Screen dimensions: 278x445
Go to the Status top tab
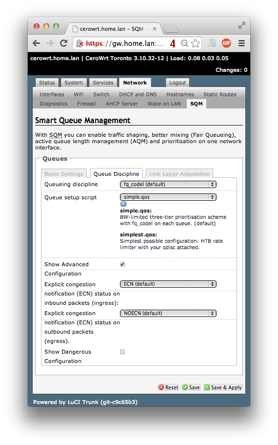click(x=47, y=83)
